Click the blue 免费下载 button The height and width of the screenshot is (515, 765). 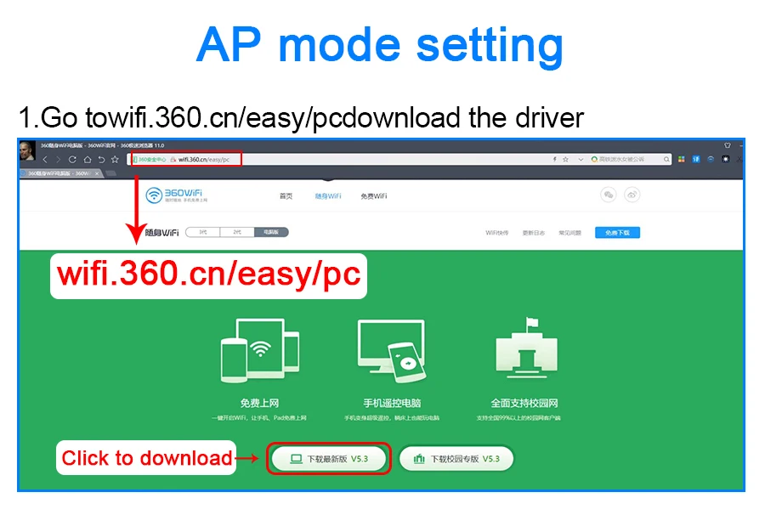(617, 233)
